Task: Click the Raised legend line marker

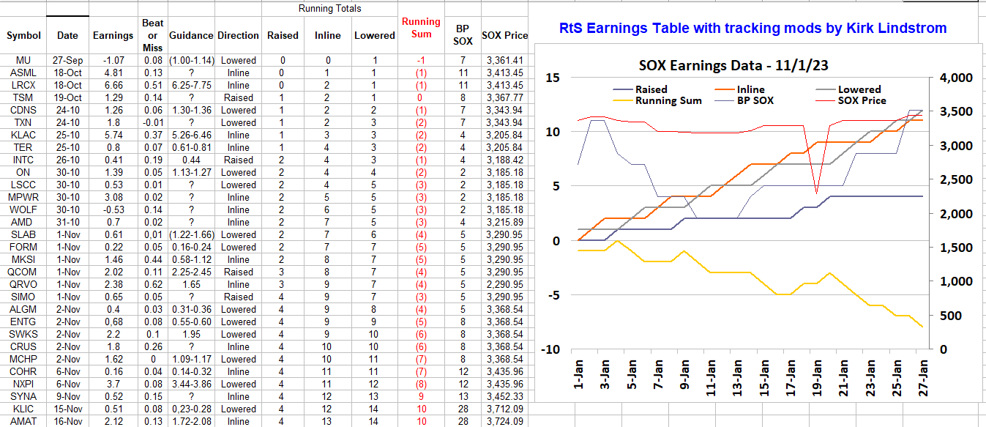Action: tap(622, 90)
